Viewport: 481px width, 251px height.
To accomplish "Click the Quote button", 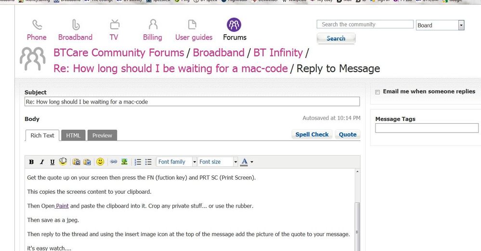I will coord(348,134).
